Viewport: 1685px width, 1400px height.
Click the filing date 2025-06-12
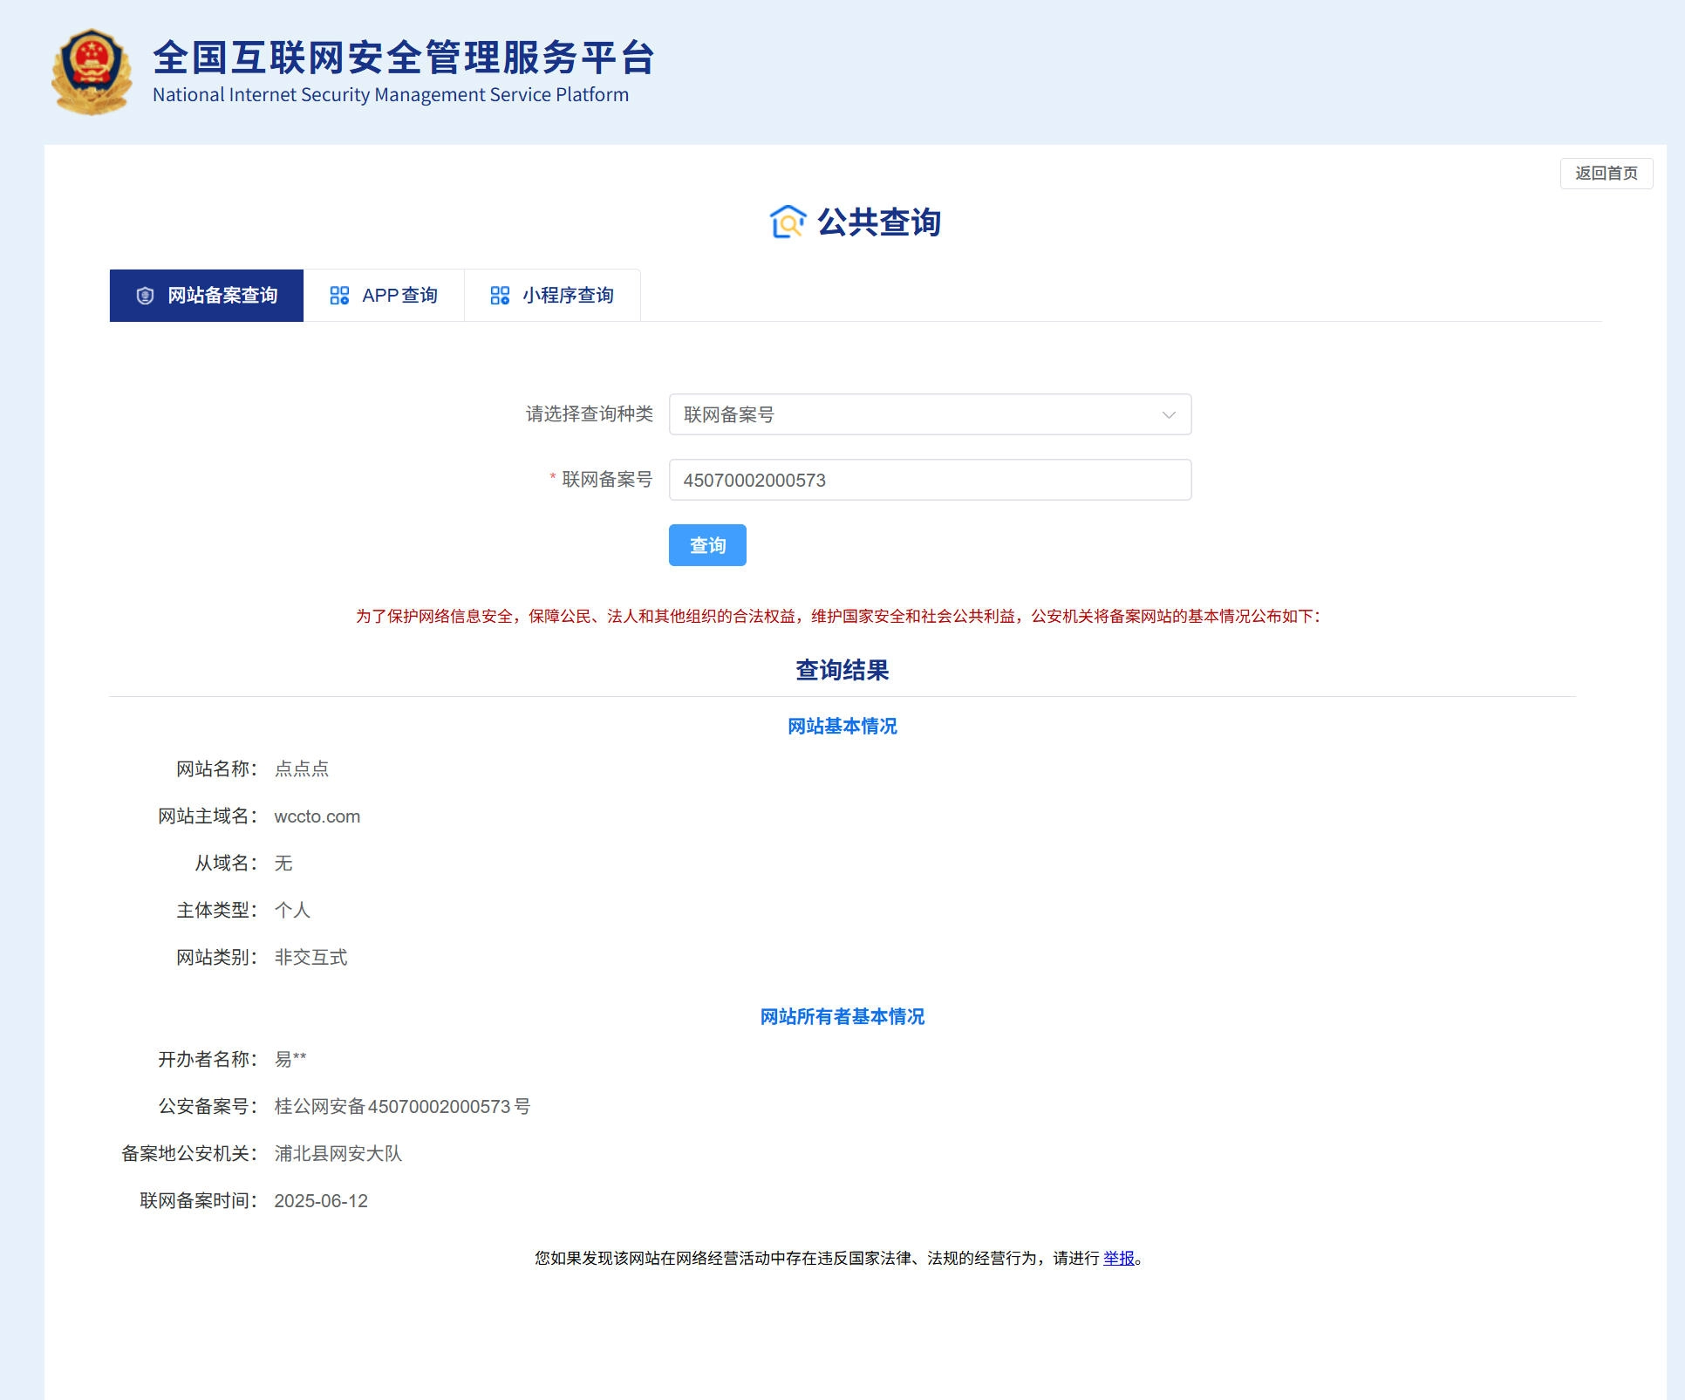pos(321,1200)
